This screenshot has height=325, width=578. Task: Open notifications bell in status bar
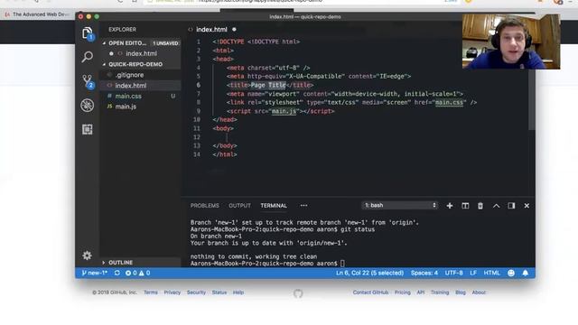(526, 273)
